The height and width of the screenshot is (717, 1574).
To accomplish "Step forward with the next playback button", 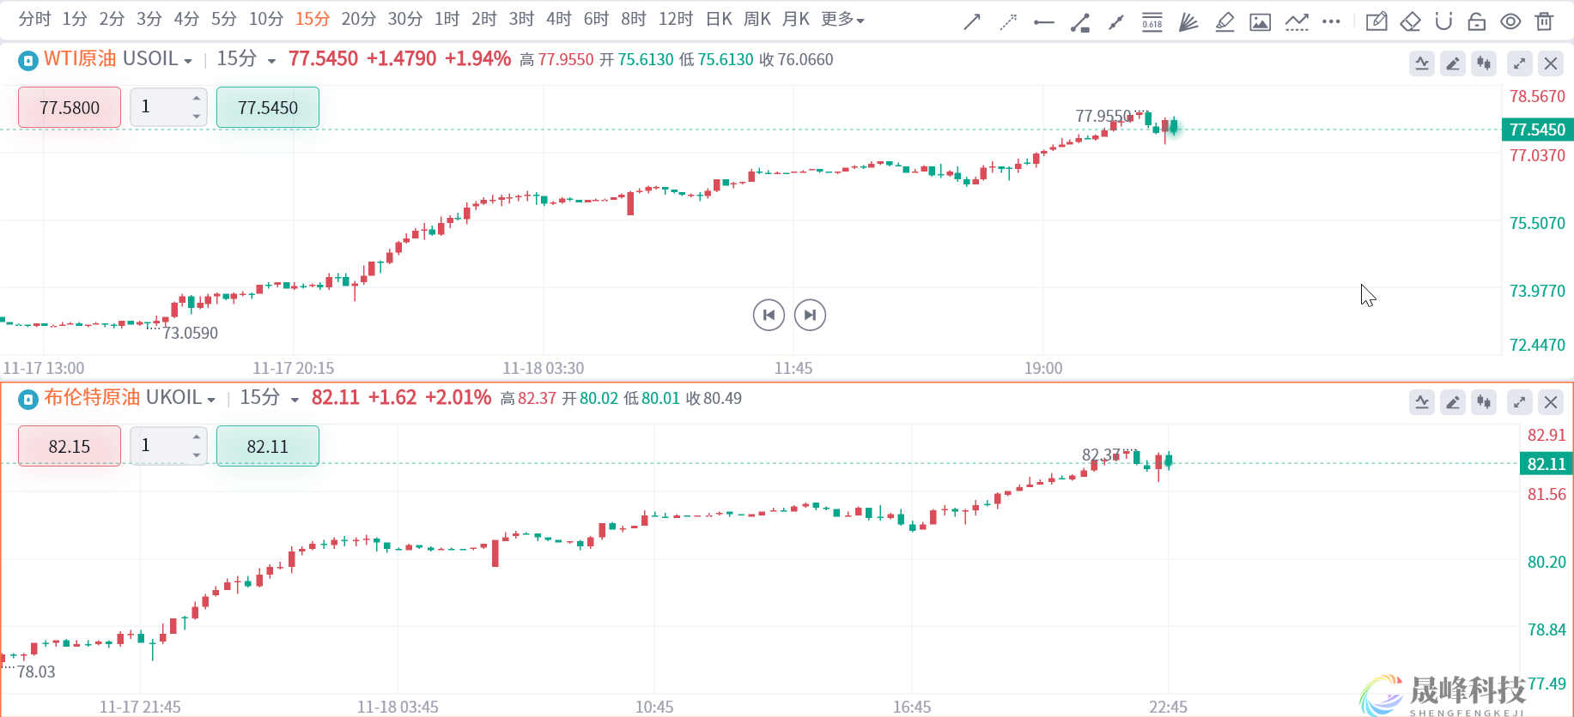I will tap(810, 316).
